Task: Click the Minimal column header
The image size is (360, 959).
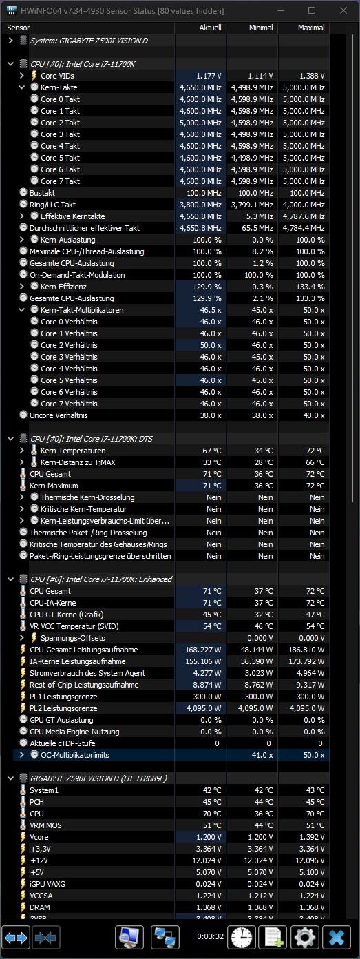Action: pos(252,28)
